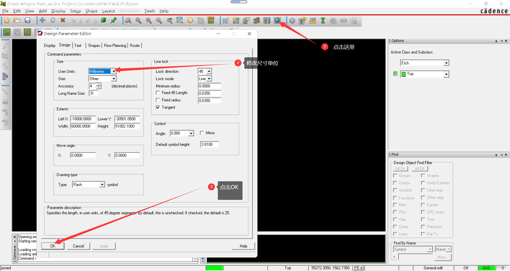Click the Zoom Previous icon
Viewport: 510px width, 271px height.
point(169,20)
